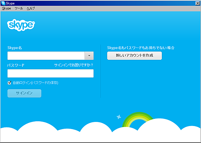Viewport: 201px width, 143px height.
Task: Click the Skype名もパスワードもお持ちでない場合 heading
Action: pyautogui.click(x=141, y=48)
